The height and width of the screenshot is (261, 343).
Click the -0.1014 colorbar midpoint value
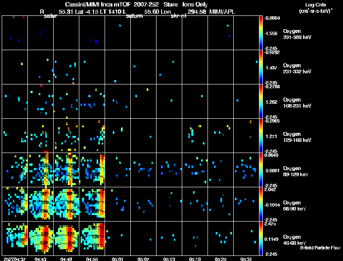272,205
